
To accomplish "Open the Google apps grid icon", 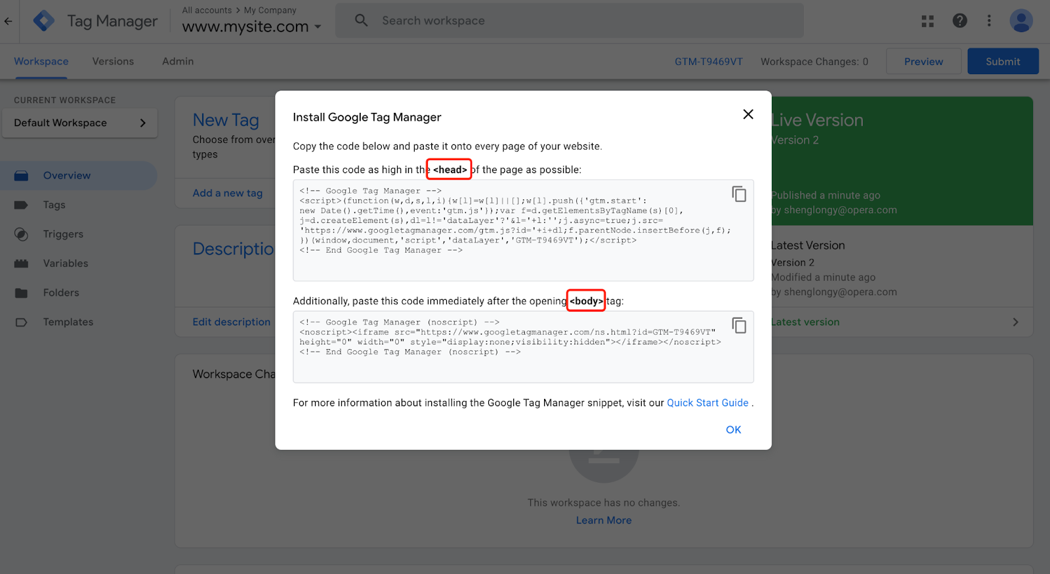I will 927,21.
